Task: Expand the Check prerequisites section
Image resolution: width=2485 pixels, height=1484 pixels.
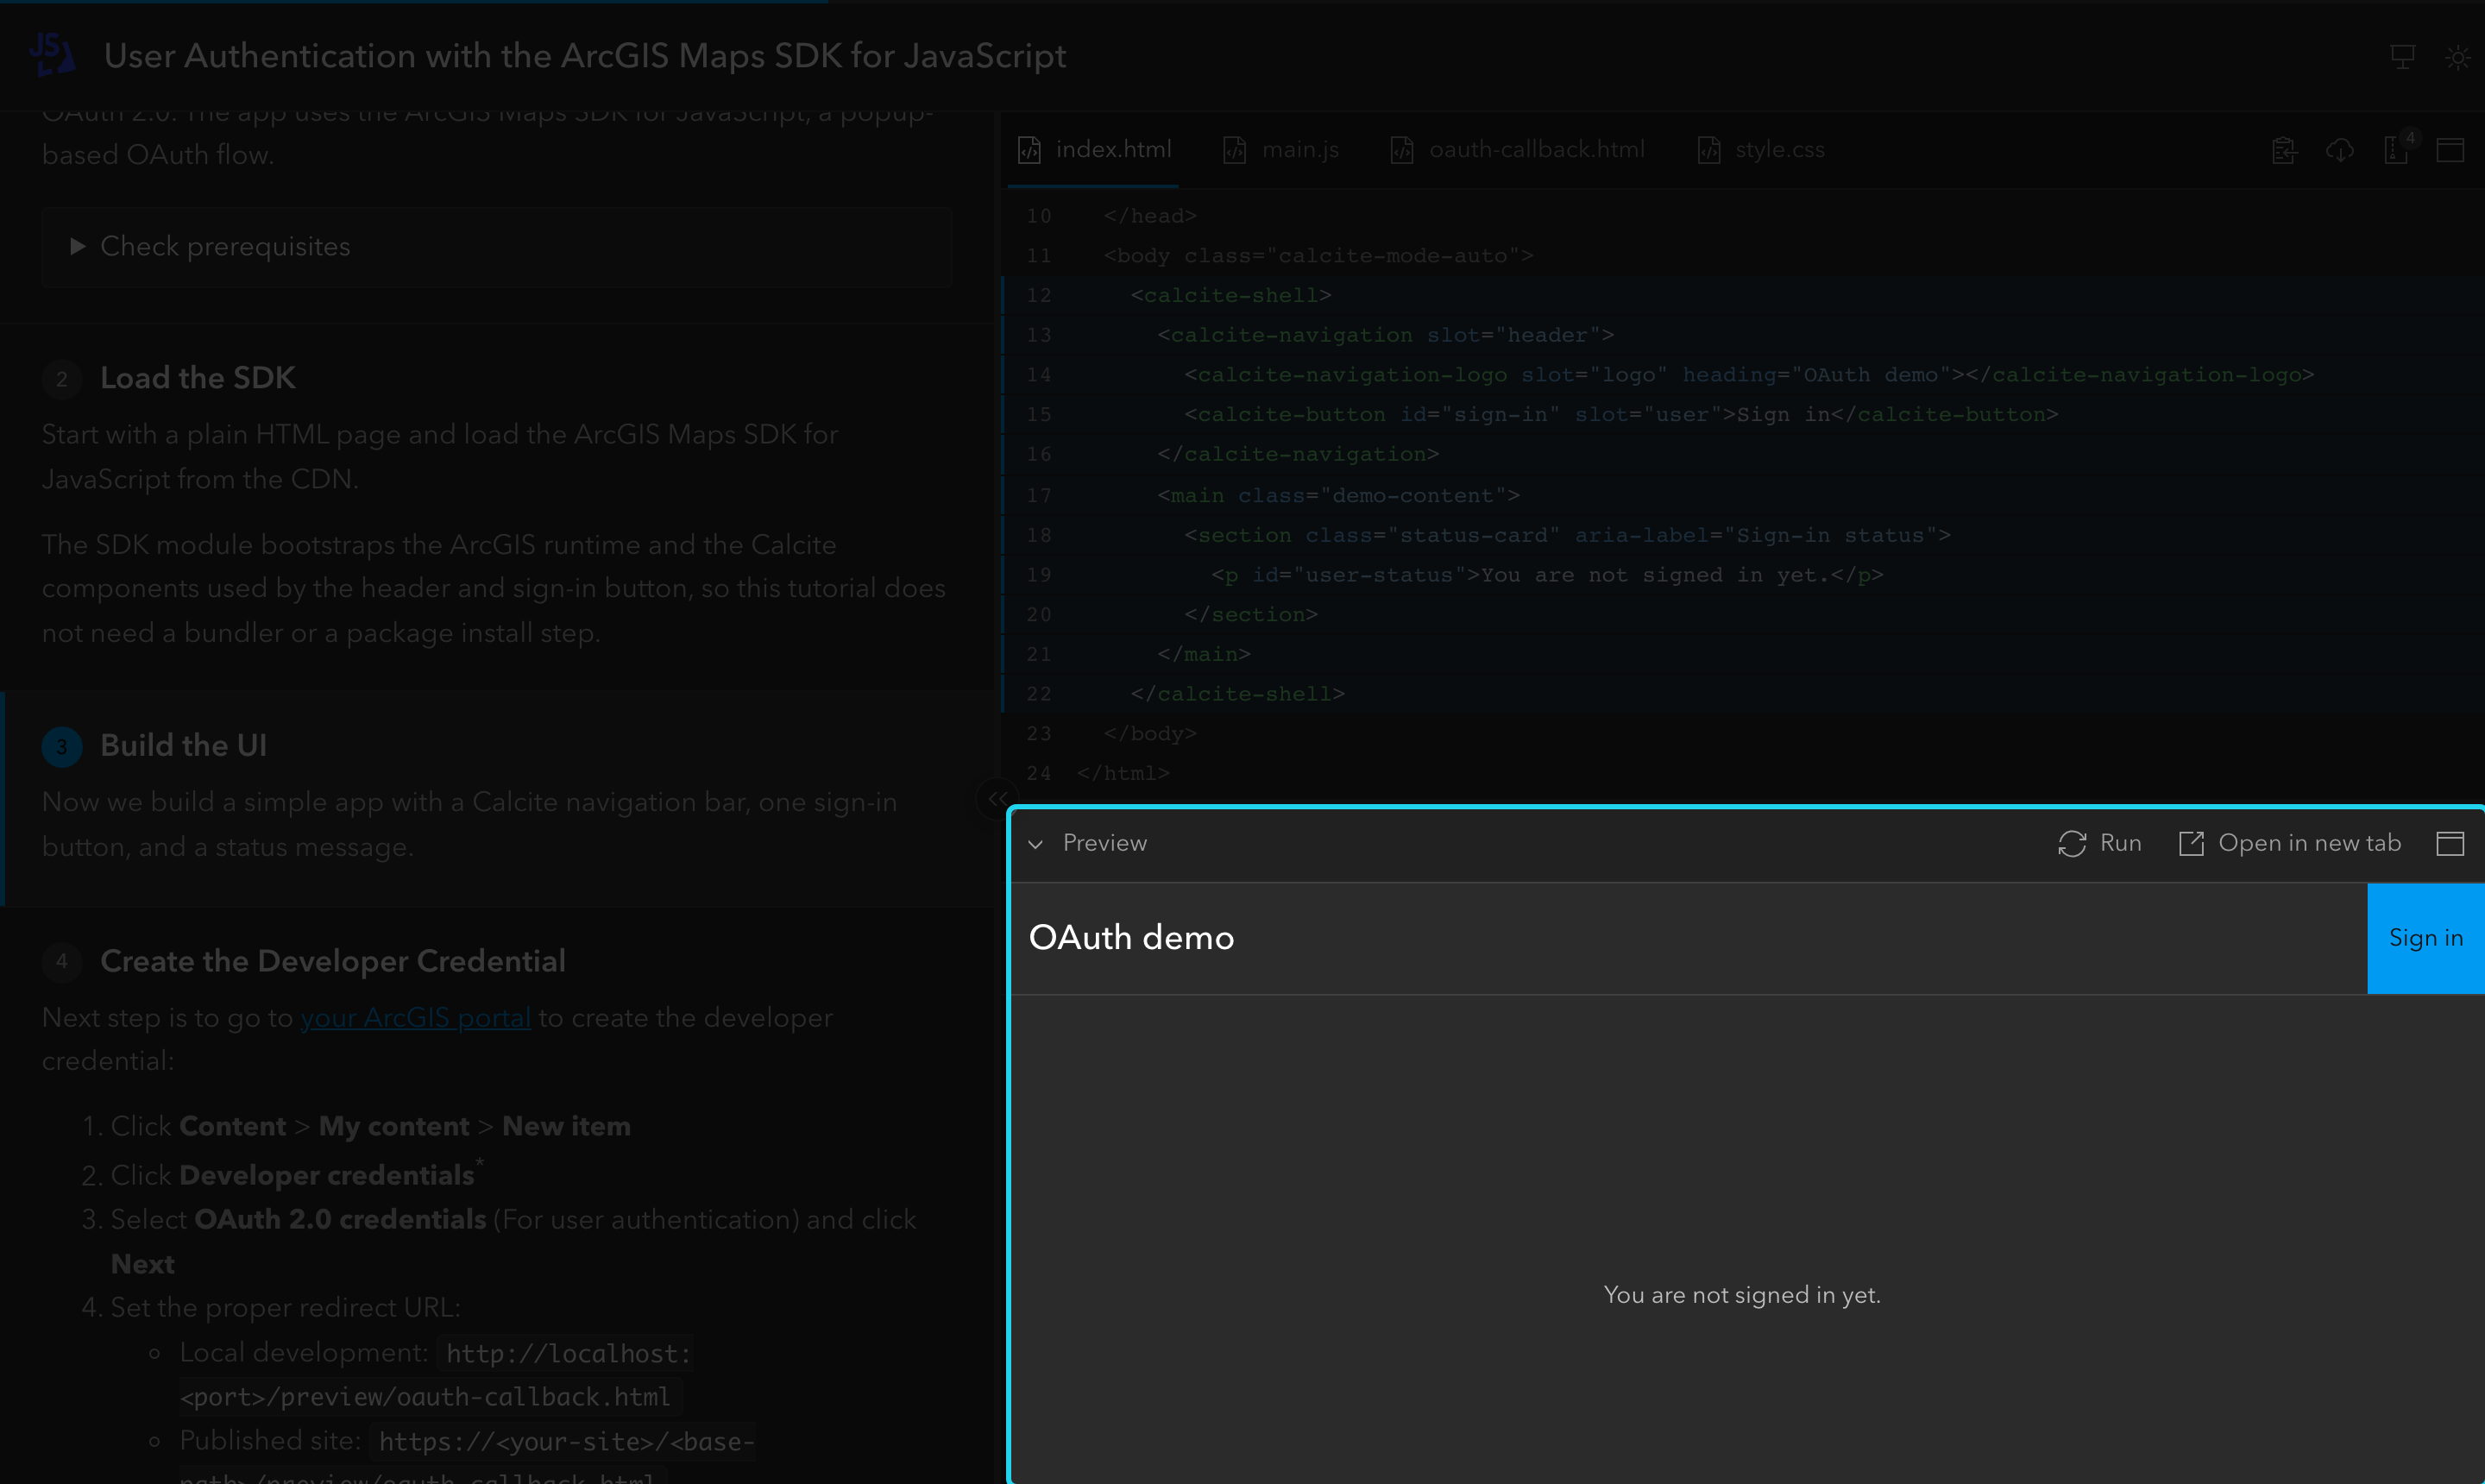Action: tap(497, 247)
